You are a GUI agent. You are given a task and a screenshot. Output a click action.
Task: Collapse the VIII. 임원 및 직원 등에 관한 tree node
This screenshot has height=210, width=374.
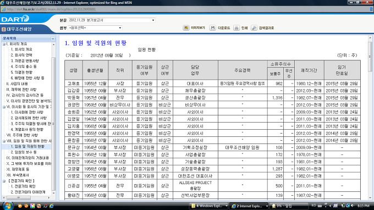click(4, 141)
